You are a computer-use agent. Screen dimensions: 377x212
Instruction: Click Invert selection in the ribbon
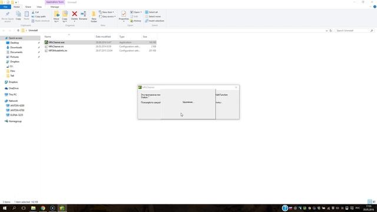tap(154, 21)
